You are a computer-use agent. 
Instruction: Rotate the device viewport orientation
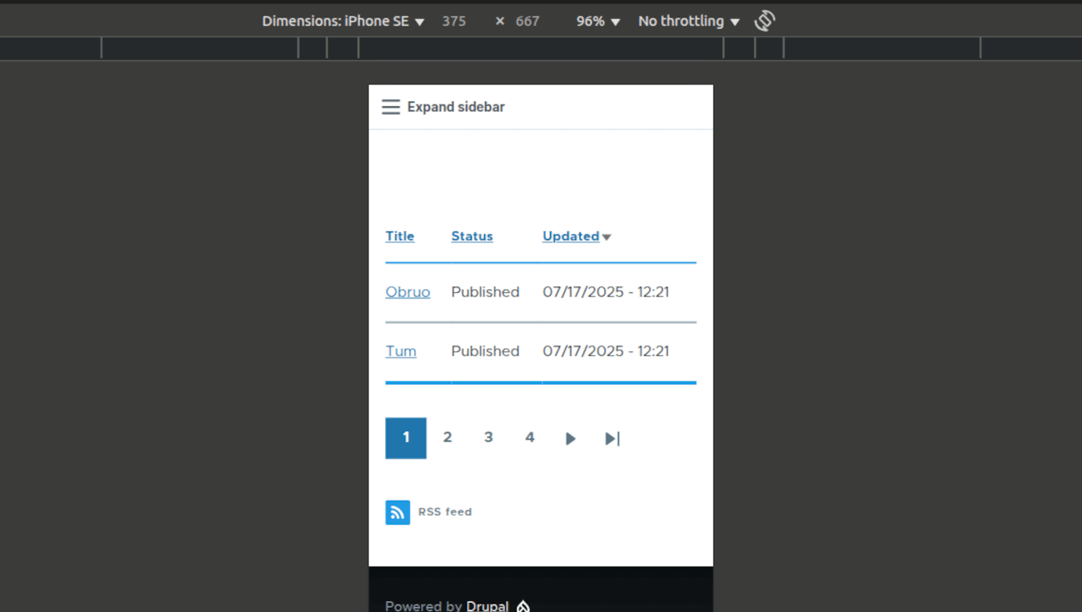click(765, 20)
